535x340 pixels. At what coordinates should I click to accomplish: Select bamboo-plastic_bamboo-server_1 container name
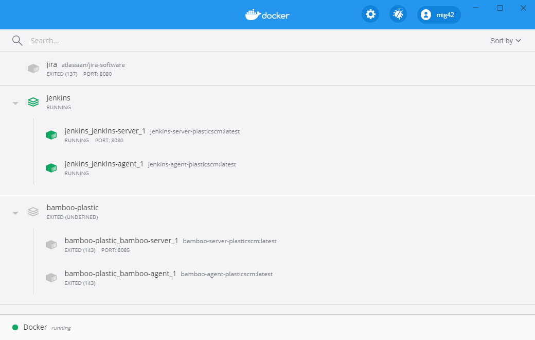pyautogui.click(x=121, y=241)
